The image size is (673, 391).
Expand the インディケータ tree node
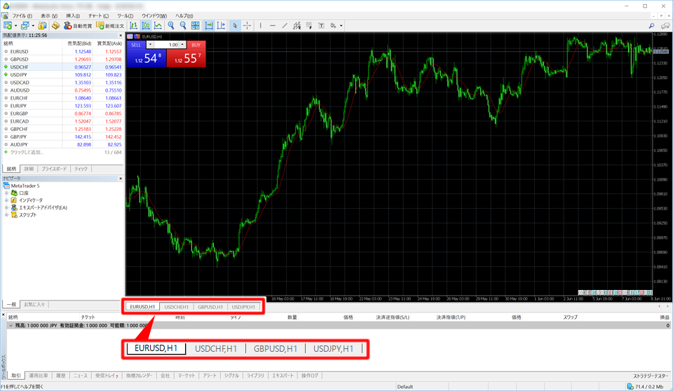click(6, 200)
